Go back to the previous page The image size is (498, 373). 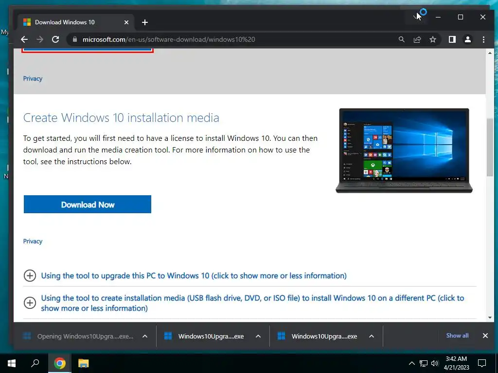coord(24,39)
